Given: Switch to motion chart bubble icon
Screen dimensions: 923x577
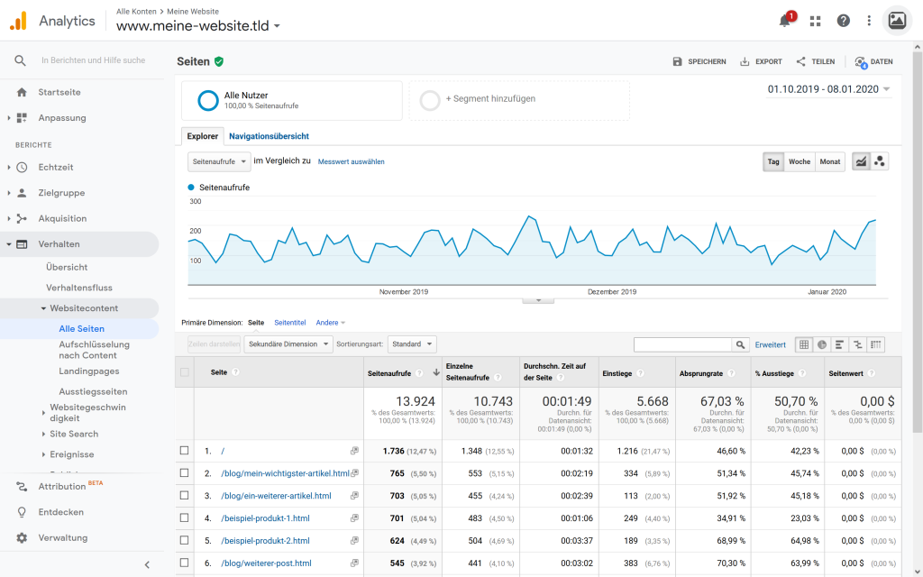Looking at the screenshot, I should 880,161.
